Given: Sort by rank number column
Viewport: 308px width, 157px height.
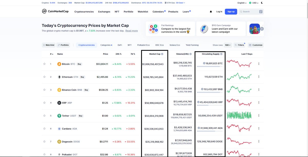Looking at the screenshot, I should coord(52,54).
